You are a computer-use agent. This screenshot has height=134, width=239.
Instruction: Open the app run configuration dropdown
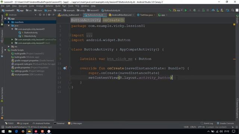click(x=178, y=10)
